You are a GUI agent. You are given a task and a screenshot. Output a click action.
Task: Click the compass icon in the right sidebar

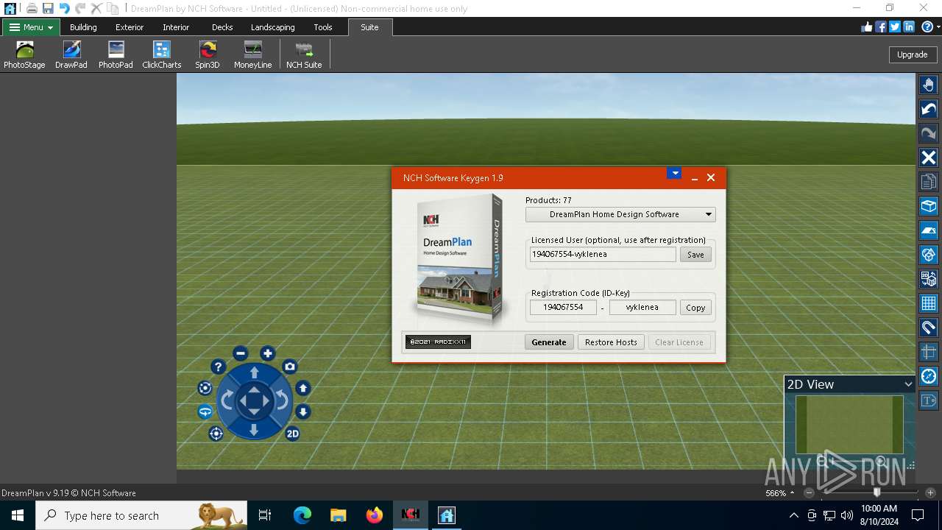coord(929,376)
